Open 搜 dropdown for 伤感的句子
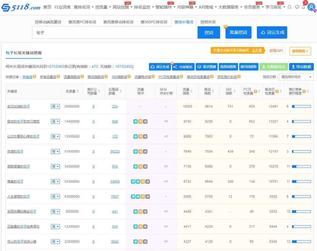The image size is (317, 251). tap(55, 151)
